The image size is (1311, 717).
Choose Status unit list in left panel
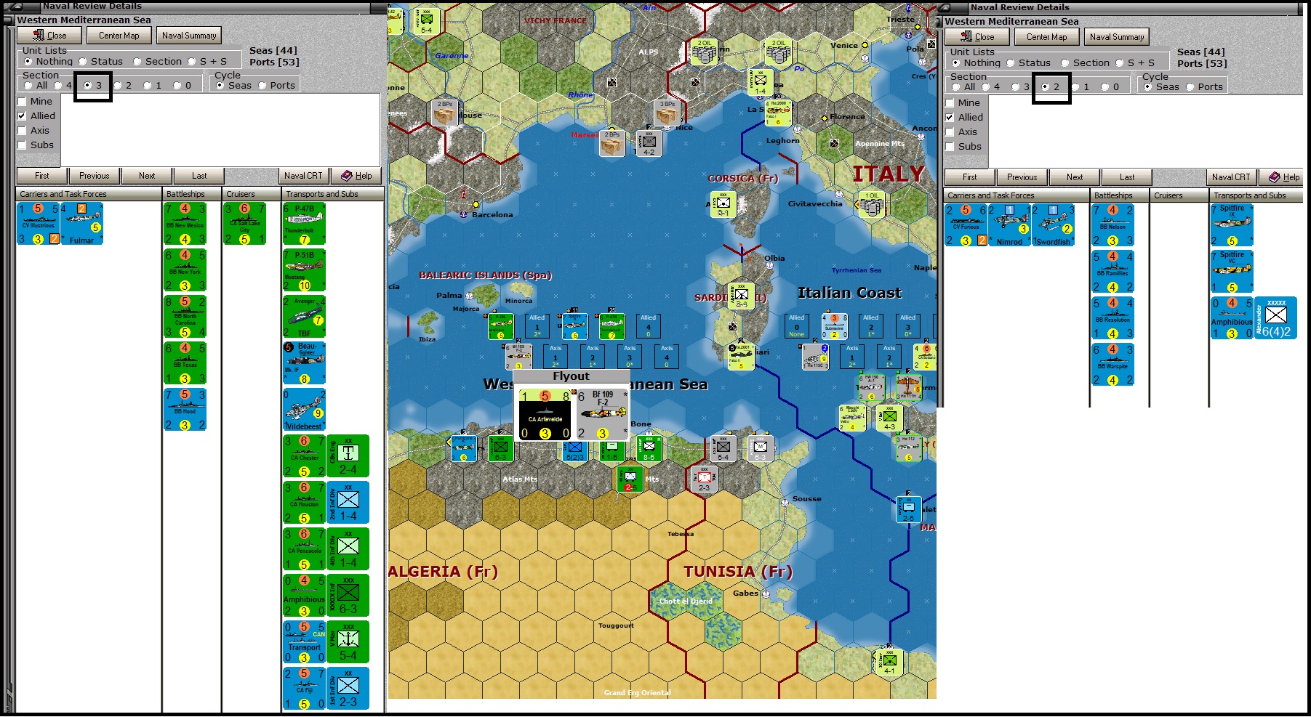(83, 62)
